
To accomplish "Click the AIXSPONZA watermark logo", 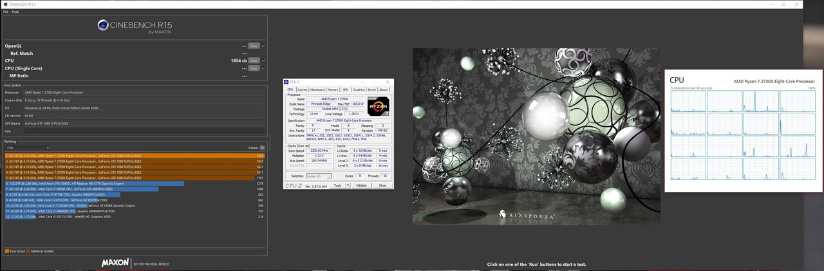I will pos(527,216).
